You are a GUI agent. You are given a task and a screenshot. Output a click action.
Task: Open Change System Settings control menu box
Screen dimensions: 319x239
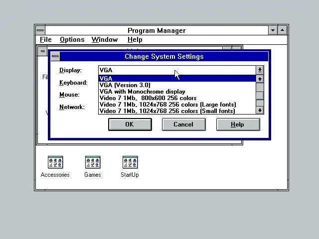(x=55, y=56)
